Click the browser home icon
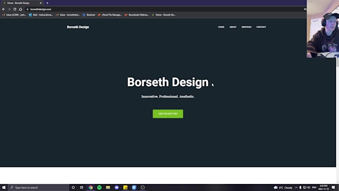Screen dimensions: 339x191 (20, 9)
